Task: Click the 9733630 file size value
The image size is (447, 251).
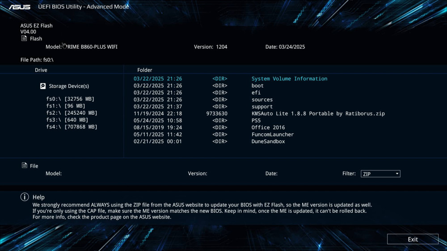Action: tap(217, 113)
